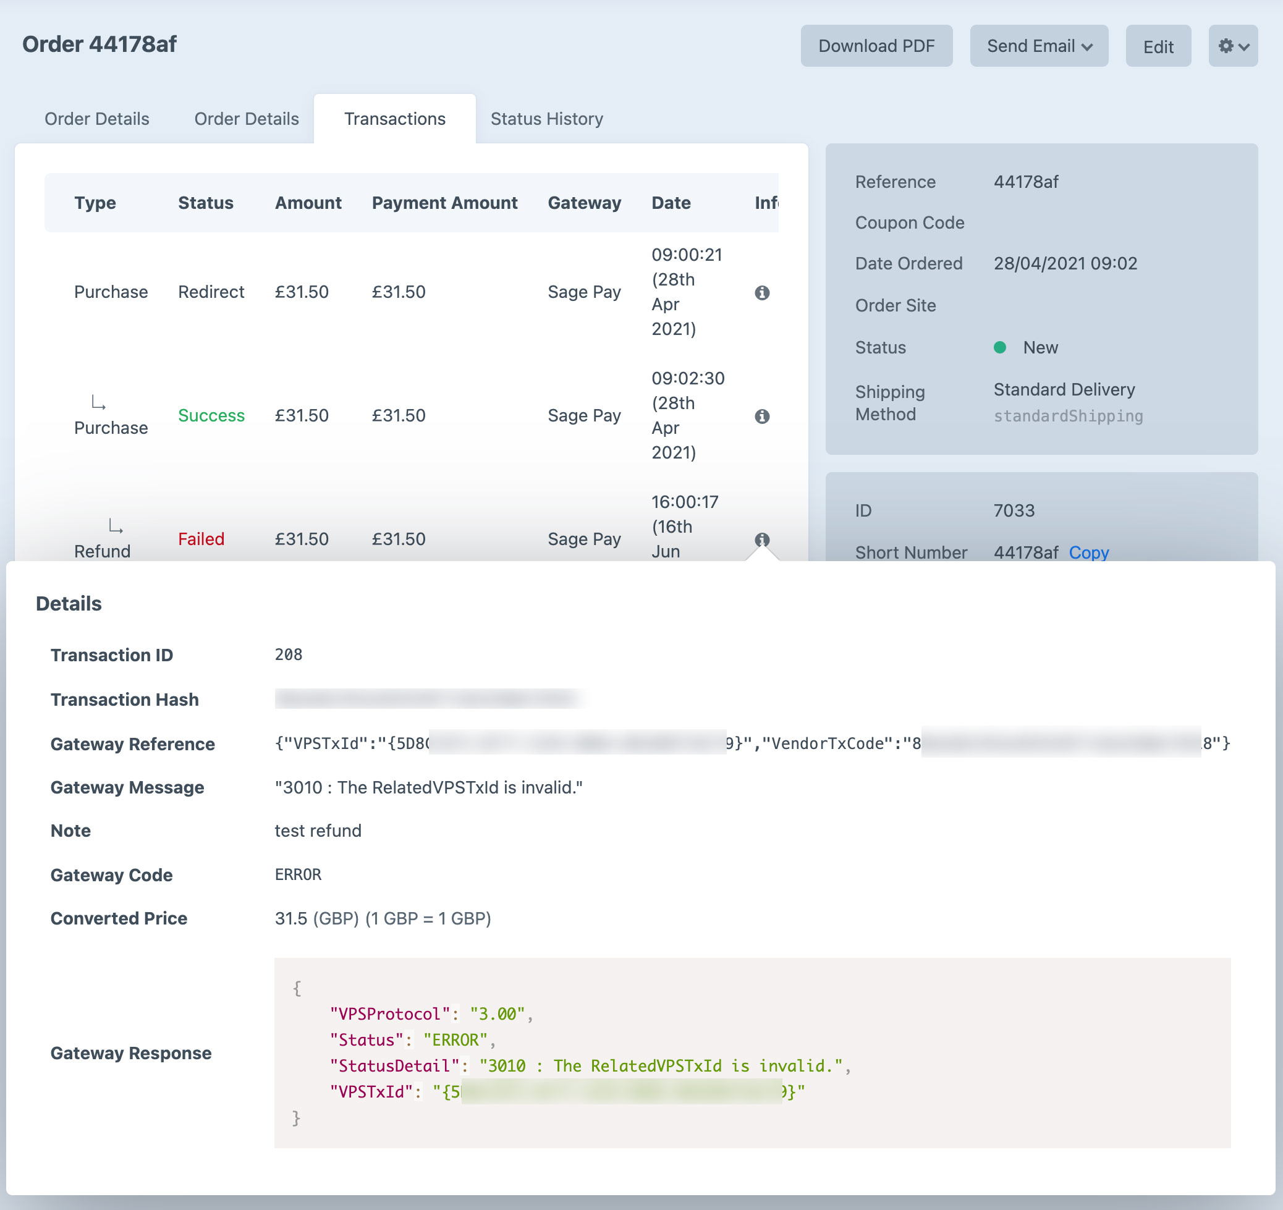Screen dimensions: 1283x1210
Task: View info for the Redirect purchase transaction
Action: [x=762, y=292]
